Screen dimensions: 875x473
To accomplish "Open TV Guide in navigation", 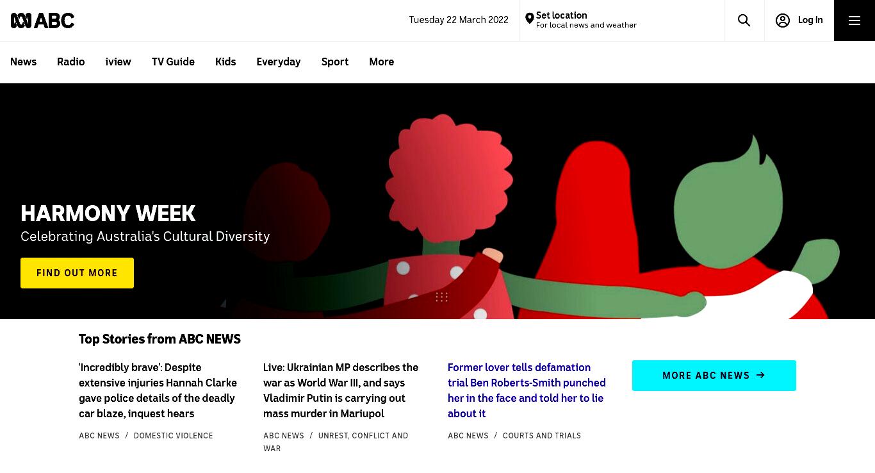I will 173,62.
